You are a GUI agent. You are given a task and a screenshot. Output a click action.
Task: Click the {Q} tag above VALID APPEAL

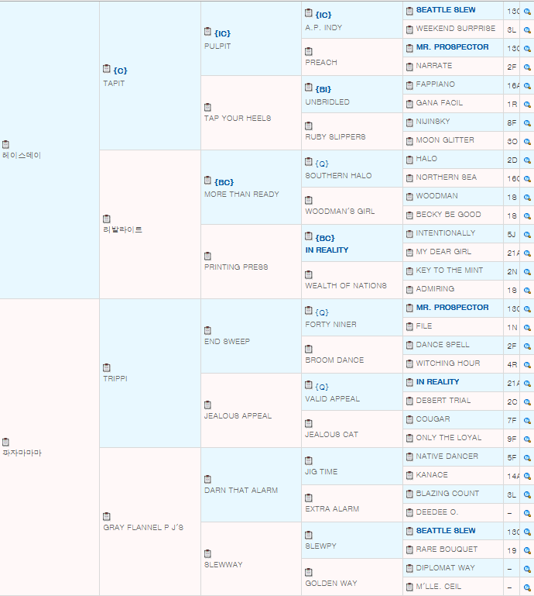click(x=322, y=387)
